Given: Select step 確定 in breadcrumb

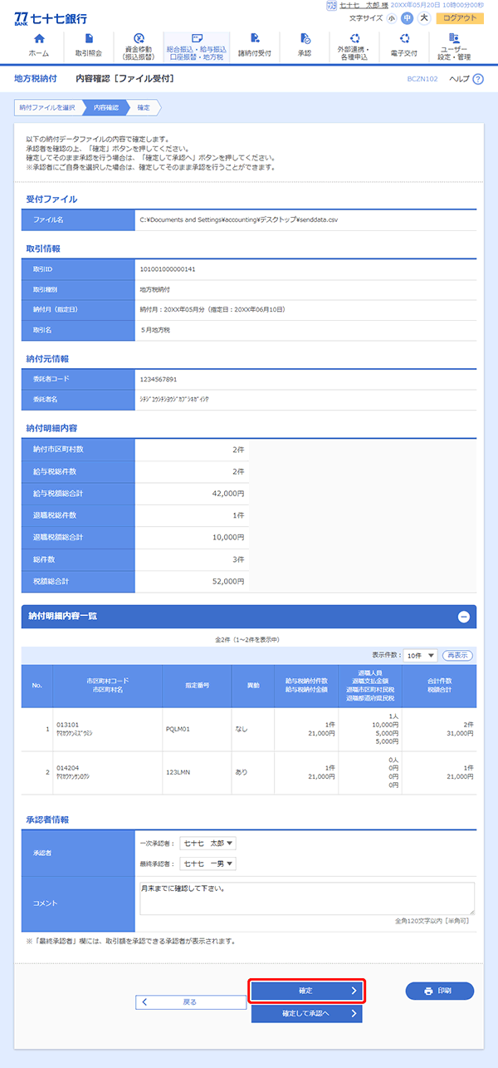Looking at the screenshot, I should click(144, 107).
